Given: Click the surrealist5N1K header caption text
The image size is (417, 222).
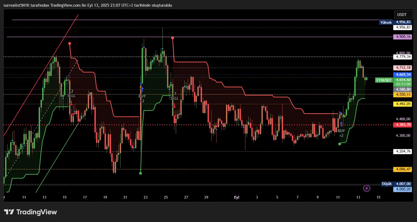Looking at the screenshot, I should [x=88, y=5].
